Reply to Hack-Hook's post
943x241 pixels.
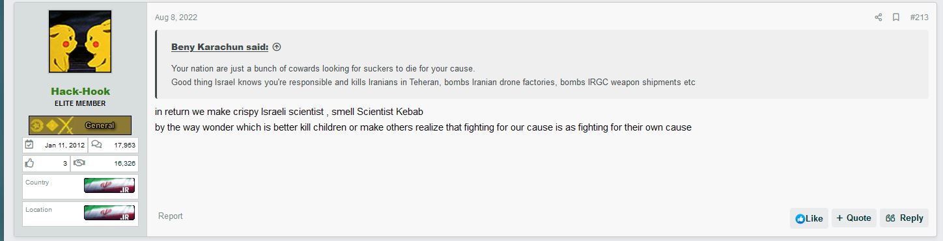click(904, 218)
